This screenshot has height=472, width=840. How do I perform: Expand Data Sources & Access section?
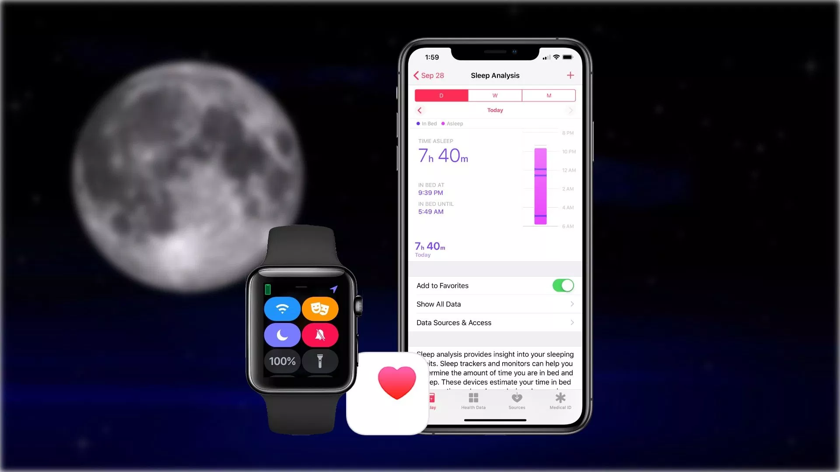pos(494,322)
